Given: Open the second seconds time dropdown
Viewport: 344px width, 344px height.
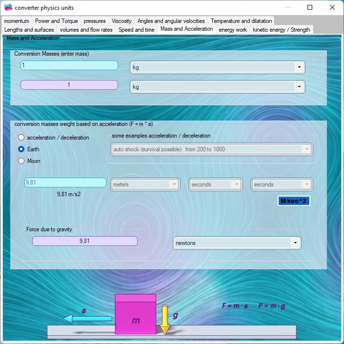Looking at the screenshot, I should point(282,184).
